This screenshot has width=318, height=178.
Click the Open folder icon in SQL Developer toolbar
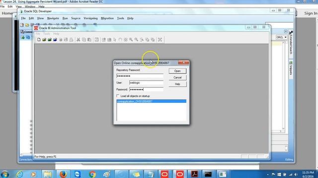[27, 25]
